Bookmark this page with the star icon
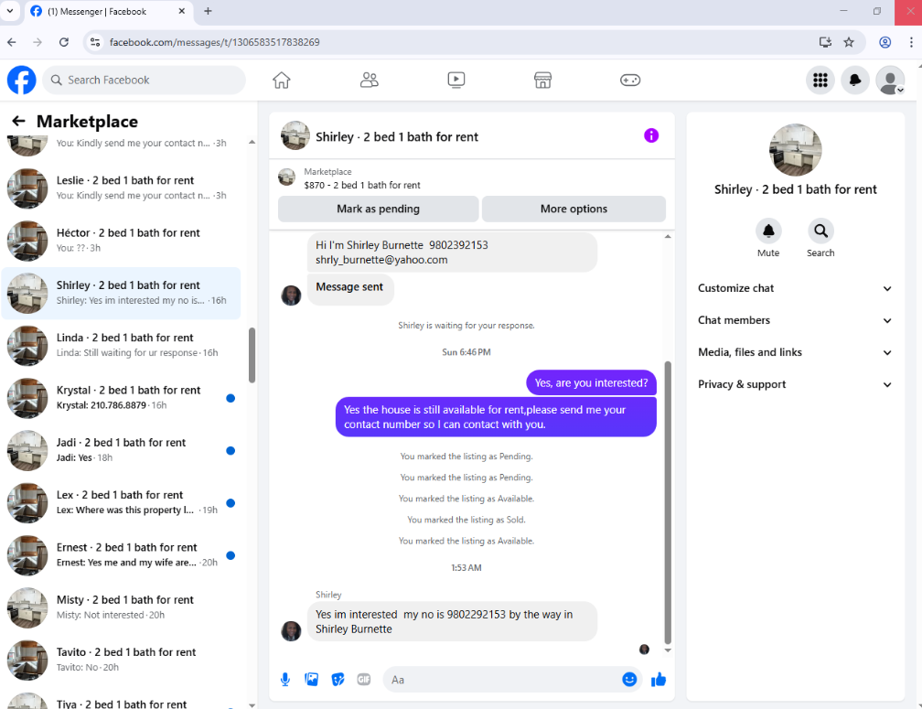The height and width of the screenshot is (709, 922). tap(849, 42)
